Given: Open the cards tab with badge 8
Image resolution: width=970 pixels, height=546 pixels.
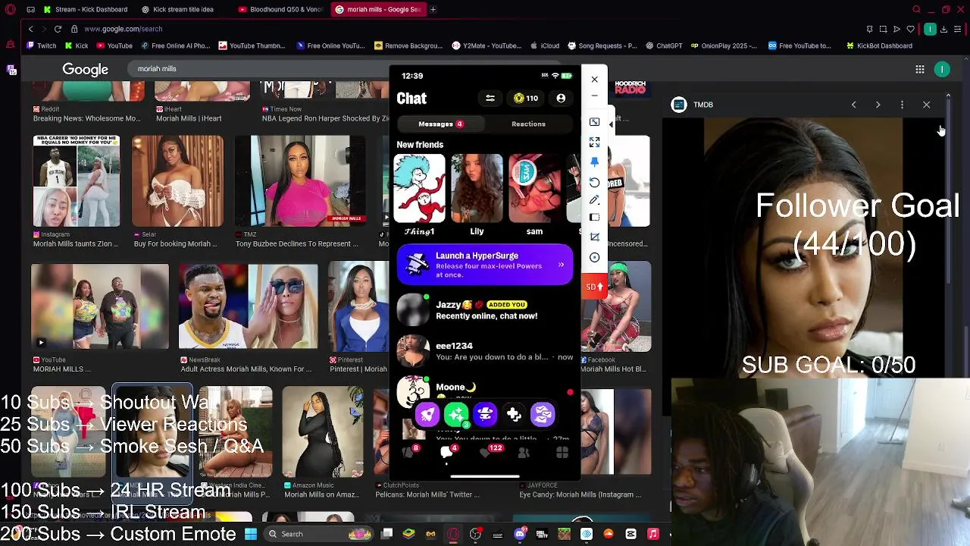Looking at the screenshot, I should (409, 452).
